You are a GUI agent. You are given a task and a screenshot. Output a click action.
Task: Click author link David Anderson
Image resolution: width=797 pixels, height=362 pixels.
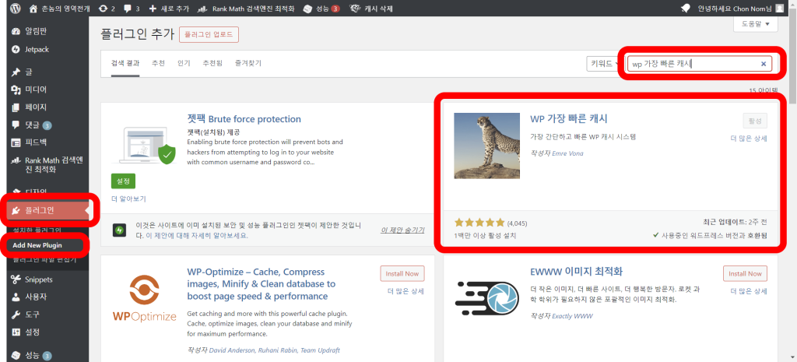click(230, 350)
